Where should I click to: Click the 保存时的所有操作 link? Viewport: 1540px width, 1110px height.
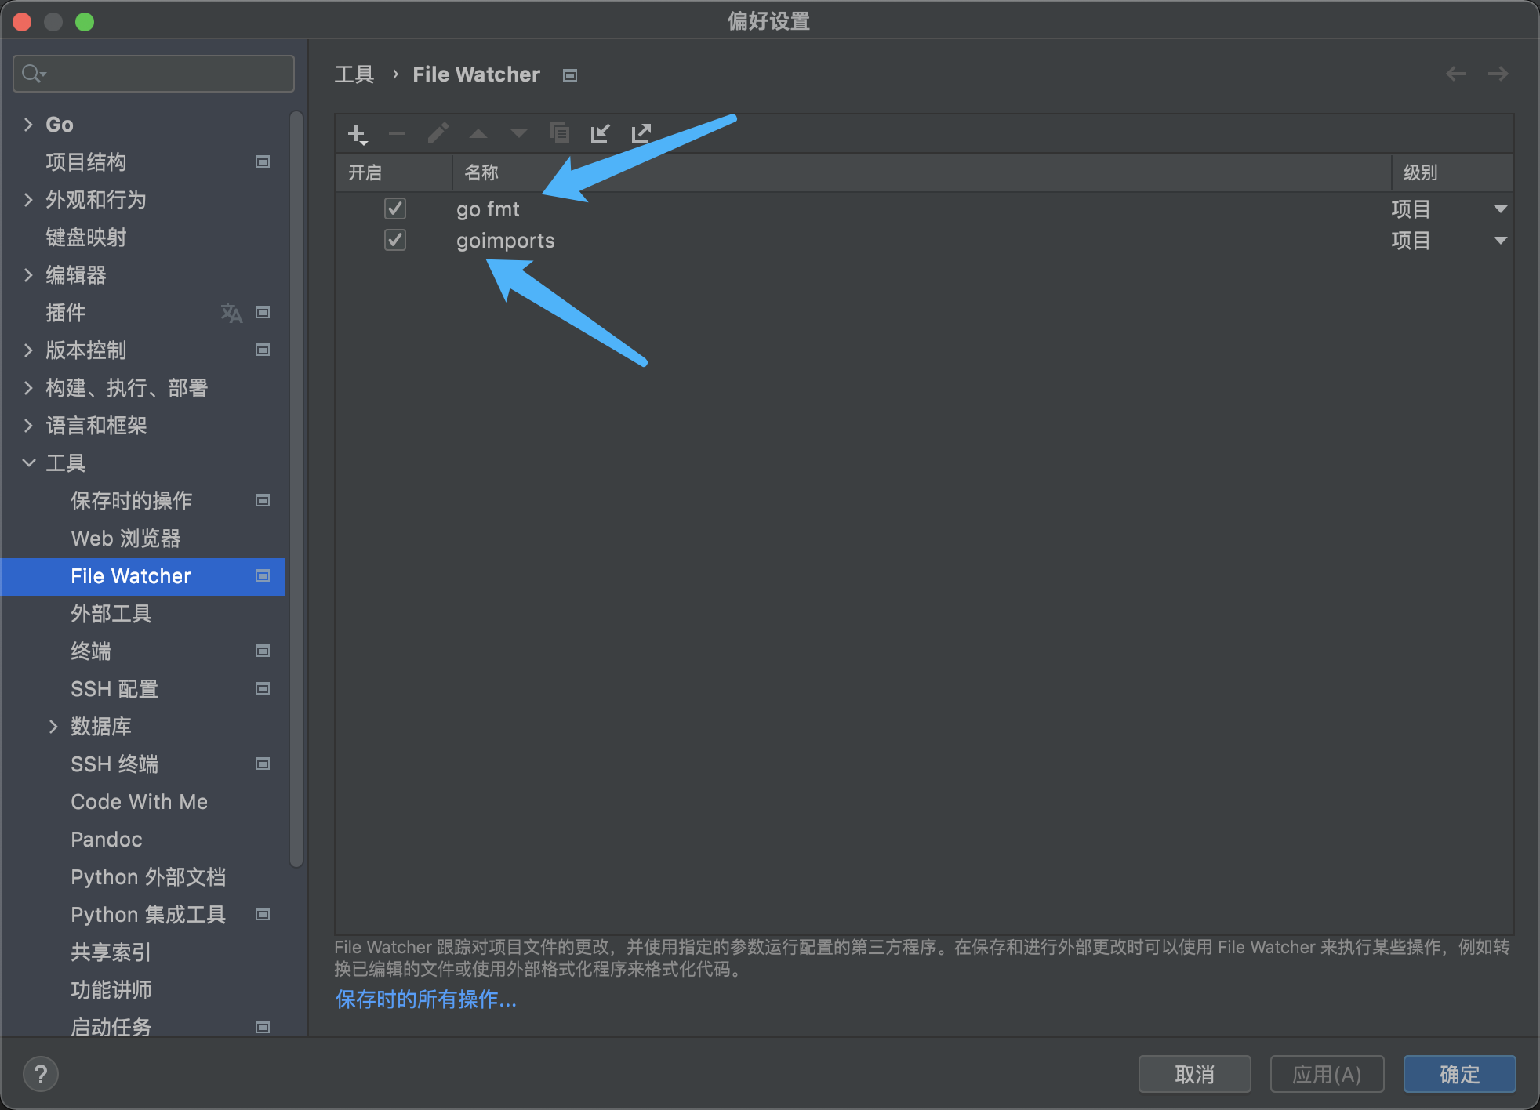coord(426,999)
